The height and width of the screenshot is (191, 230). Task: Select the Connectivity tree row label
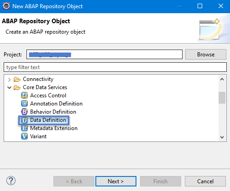point(38,79)
